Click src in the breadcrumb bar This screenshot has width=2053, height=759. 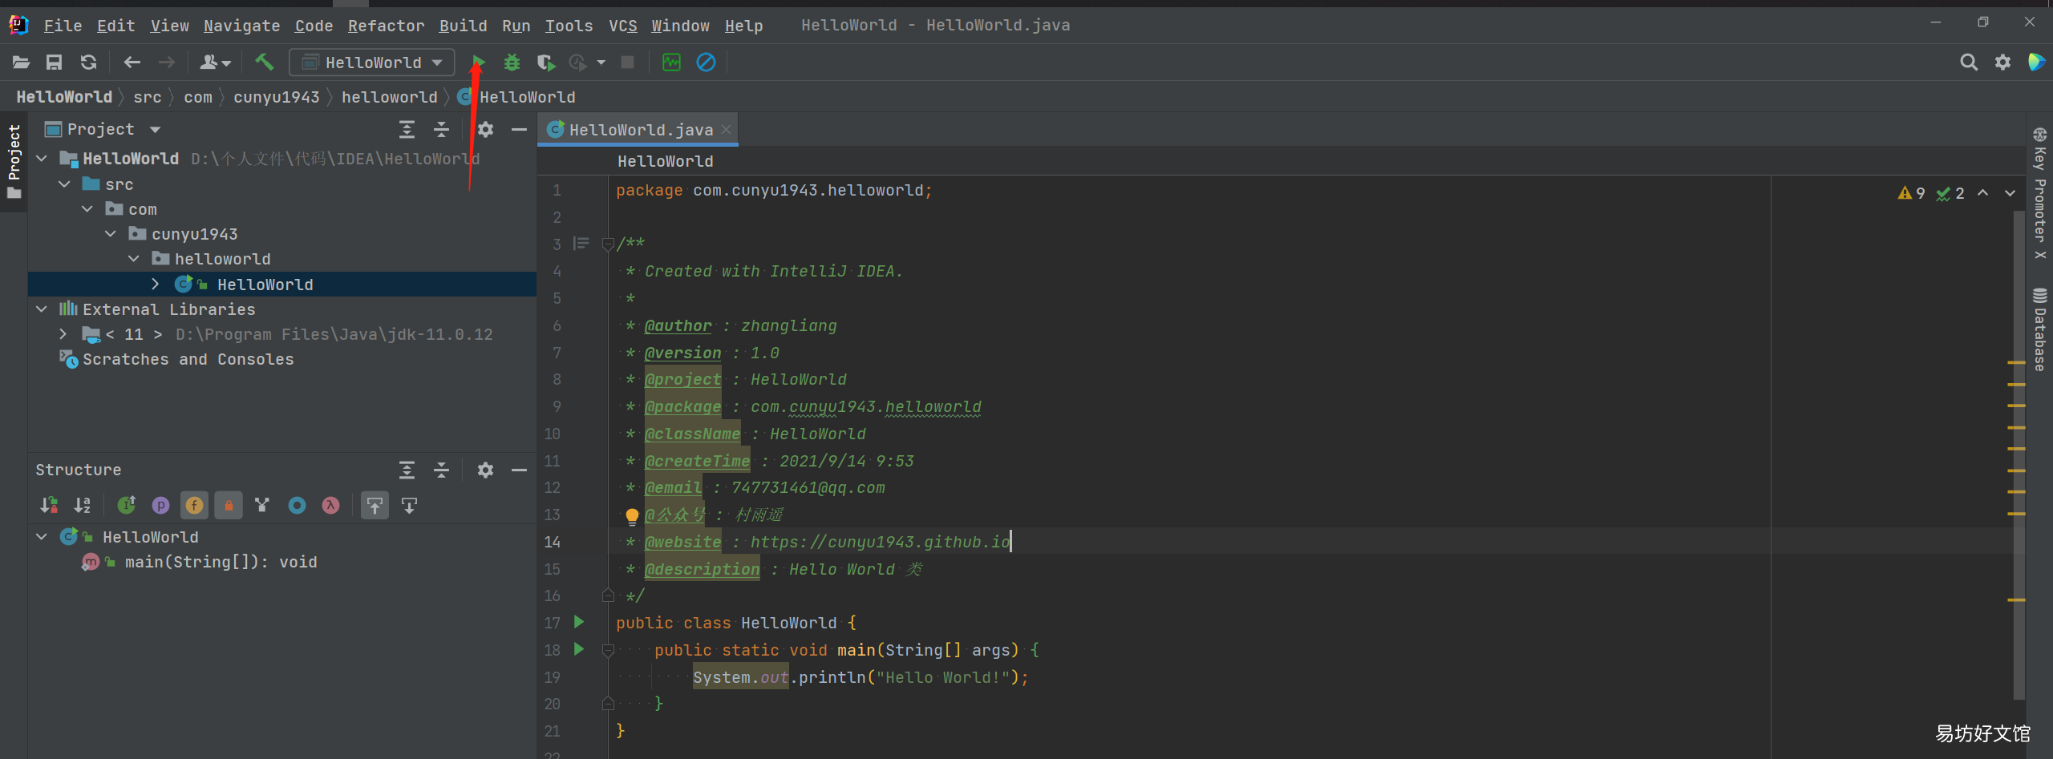[147, 97]
